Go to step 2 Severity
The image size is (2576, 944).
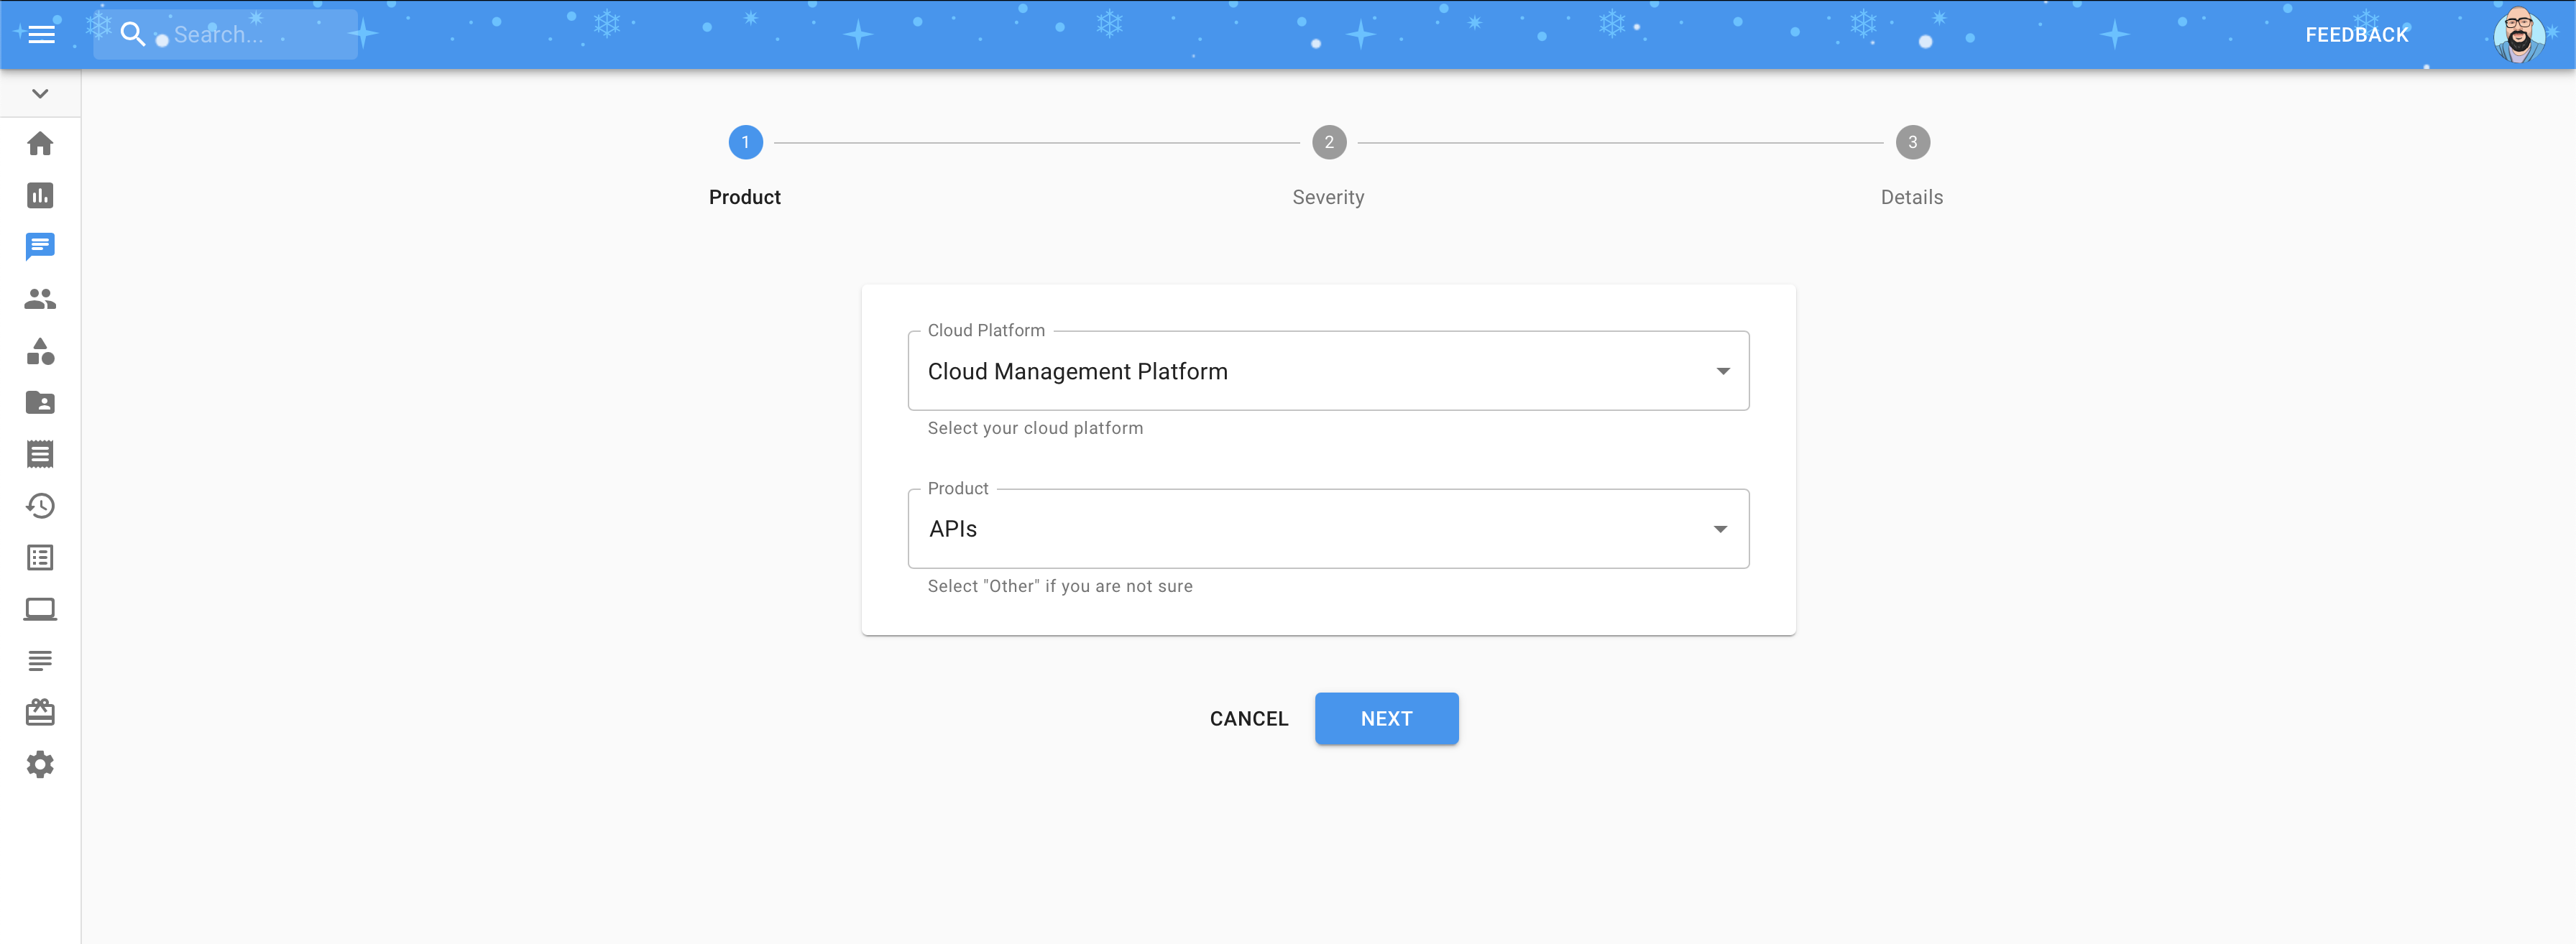1328,143
